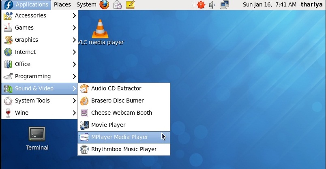Viewport: 326px width, 169px height.
Task: Open Brasero Disc Burner
Action: tap(124, 101)
